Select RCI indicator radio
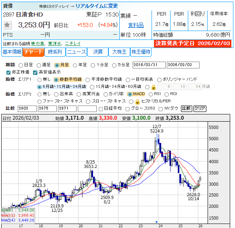This screenshot has height=228, width=235. pyautogui.click(x=166, y=94)
